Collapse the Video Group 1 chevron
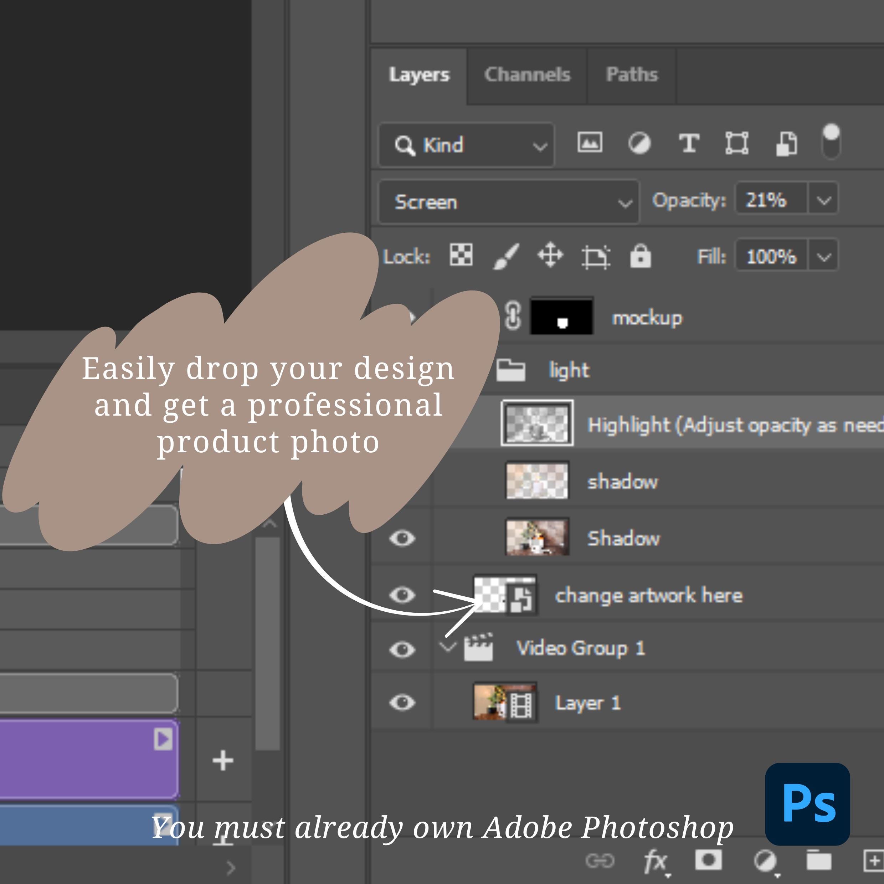The height and width of the screenshot is (884, 884). pos(447,647)
